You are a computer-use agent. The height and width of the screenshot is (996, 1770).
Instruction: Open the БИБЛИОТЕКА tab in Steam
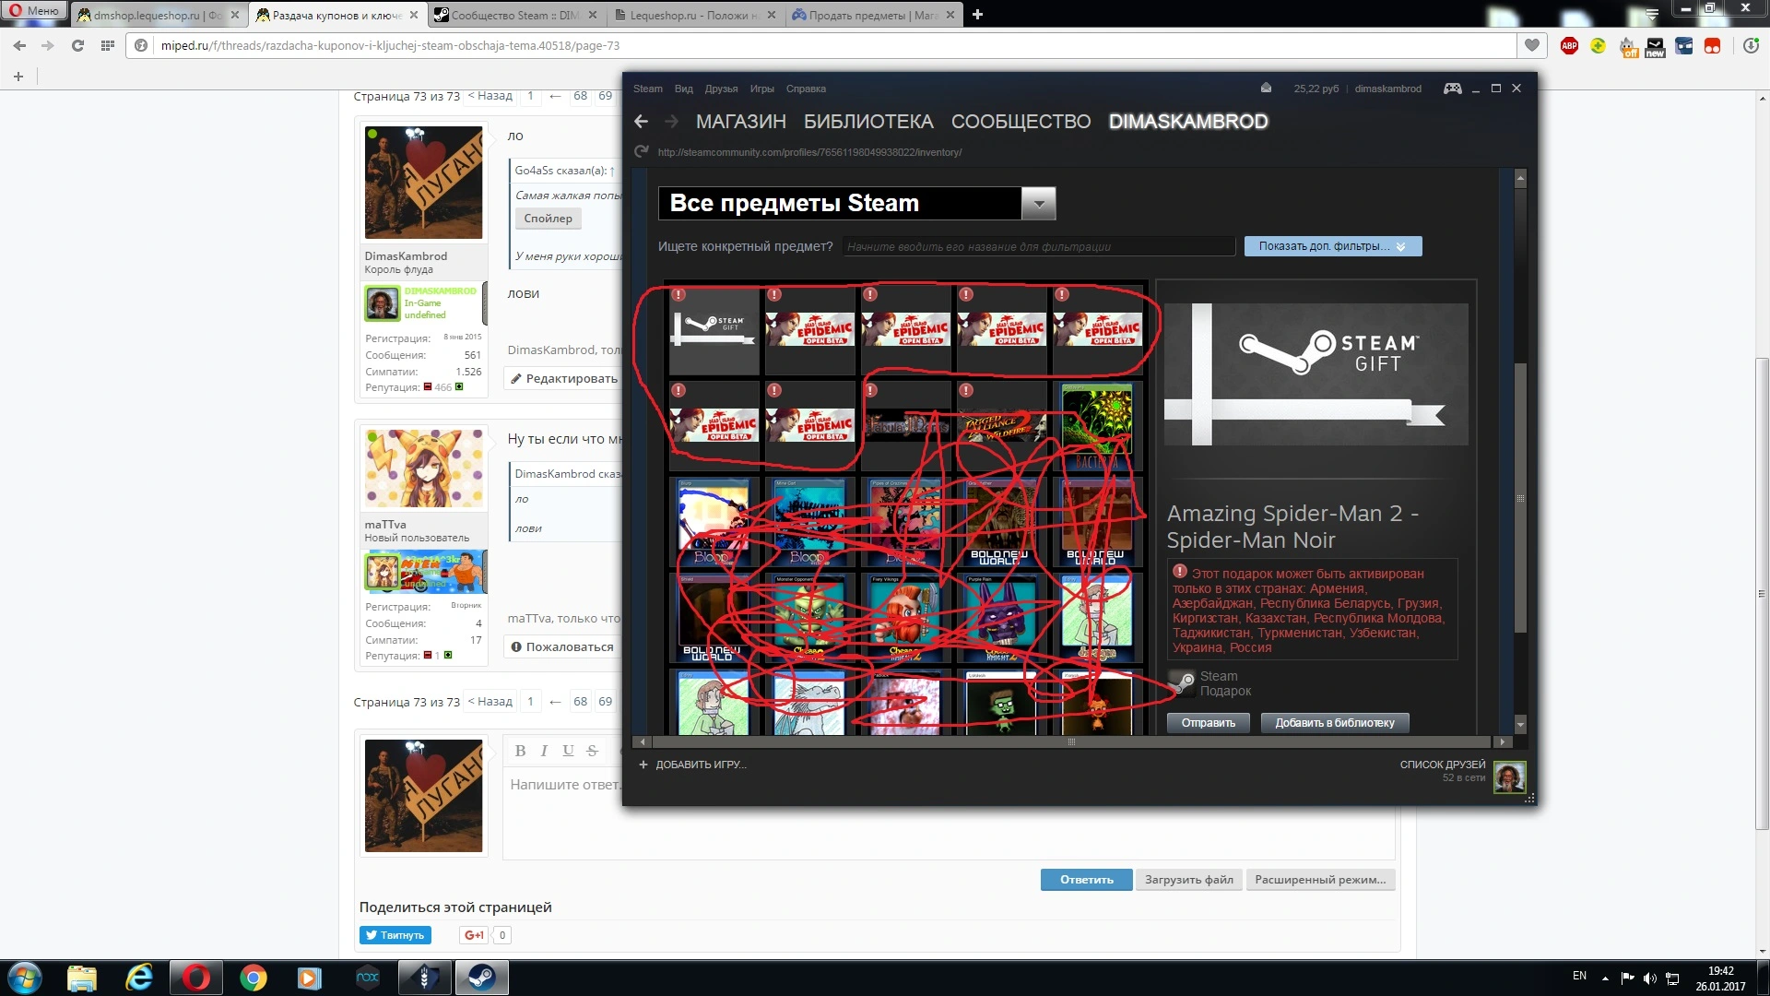pos(868,122)
